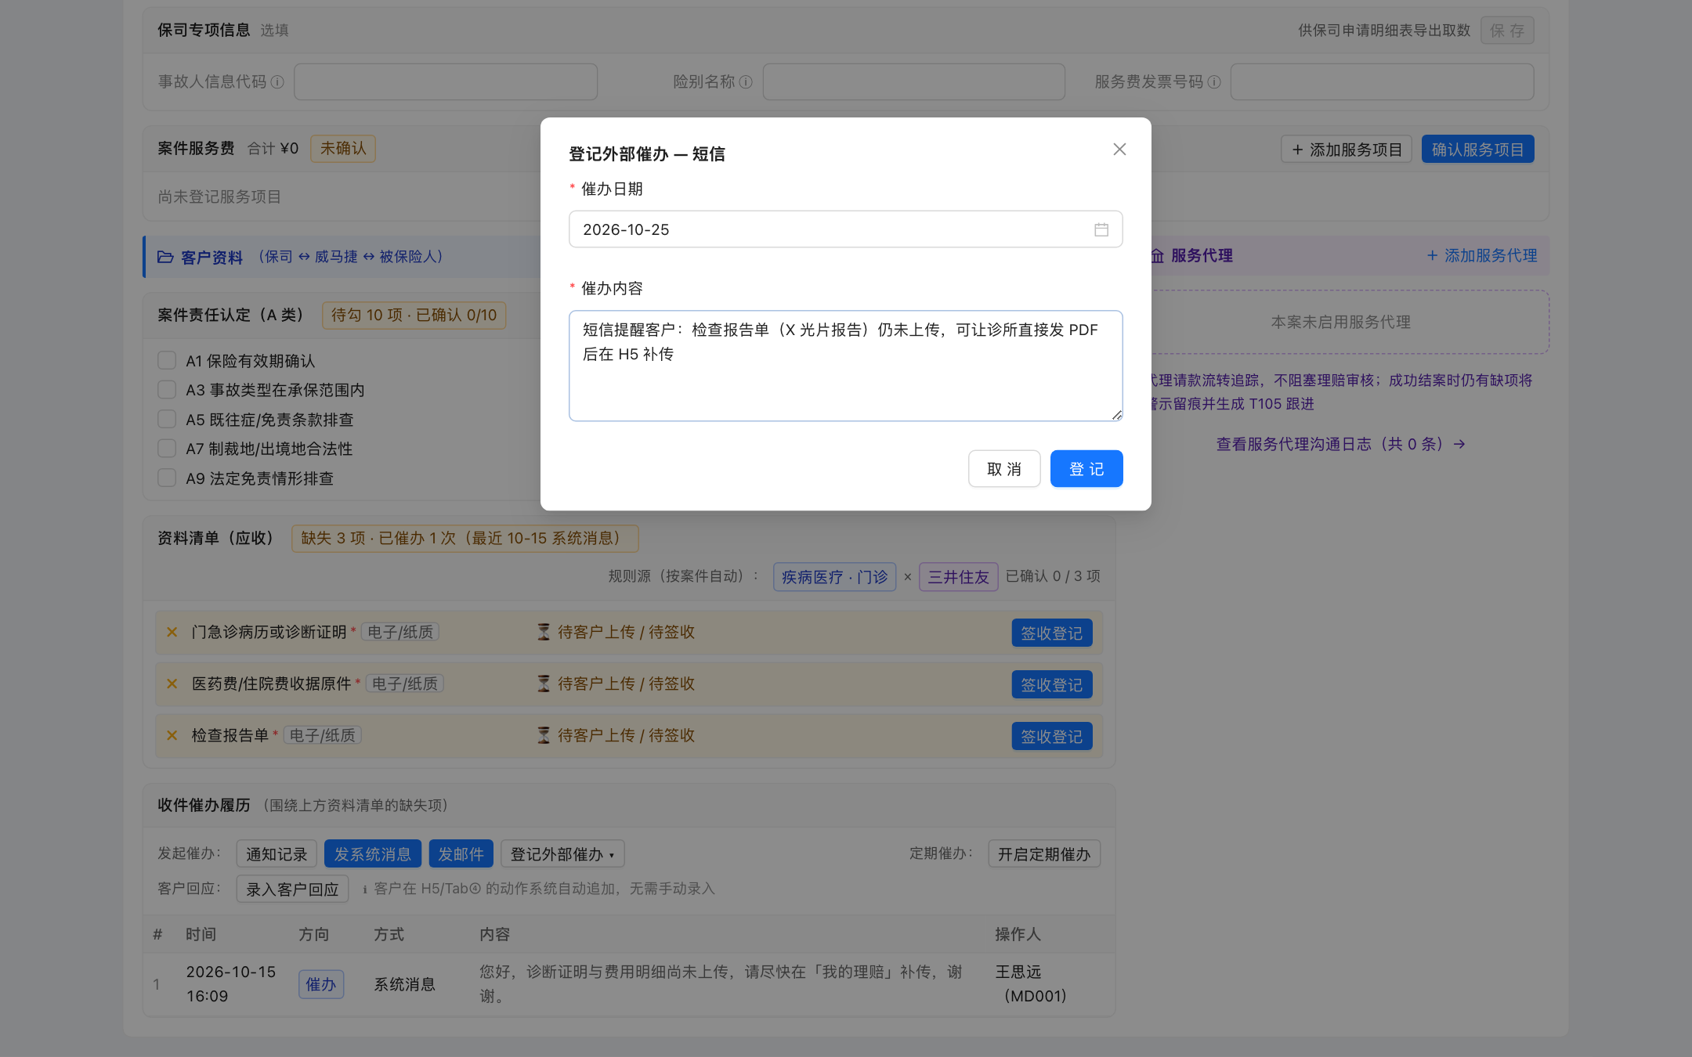The height and width of the screenshot is (1057, 1692).
Task: Click 发系统消息 button
Action: (373, 853)
